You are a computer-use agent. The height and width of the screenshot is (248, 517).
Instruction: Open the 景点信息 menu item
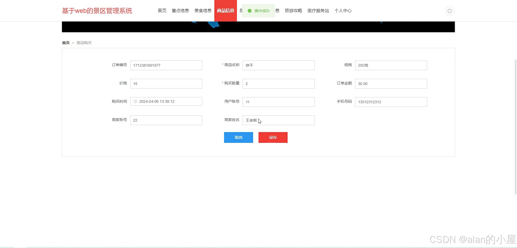(180, 11)
